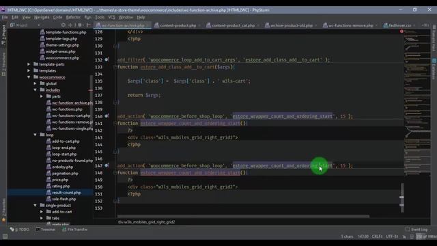Switch to content-product.php editor tab

pos(178,25)
